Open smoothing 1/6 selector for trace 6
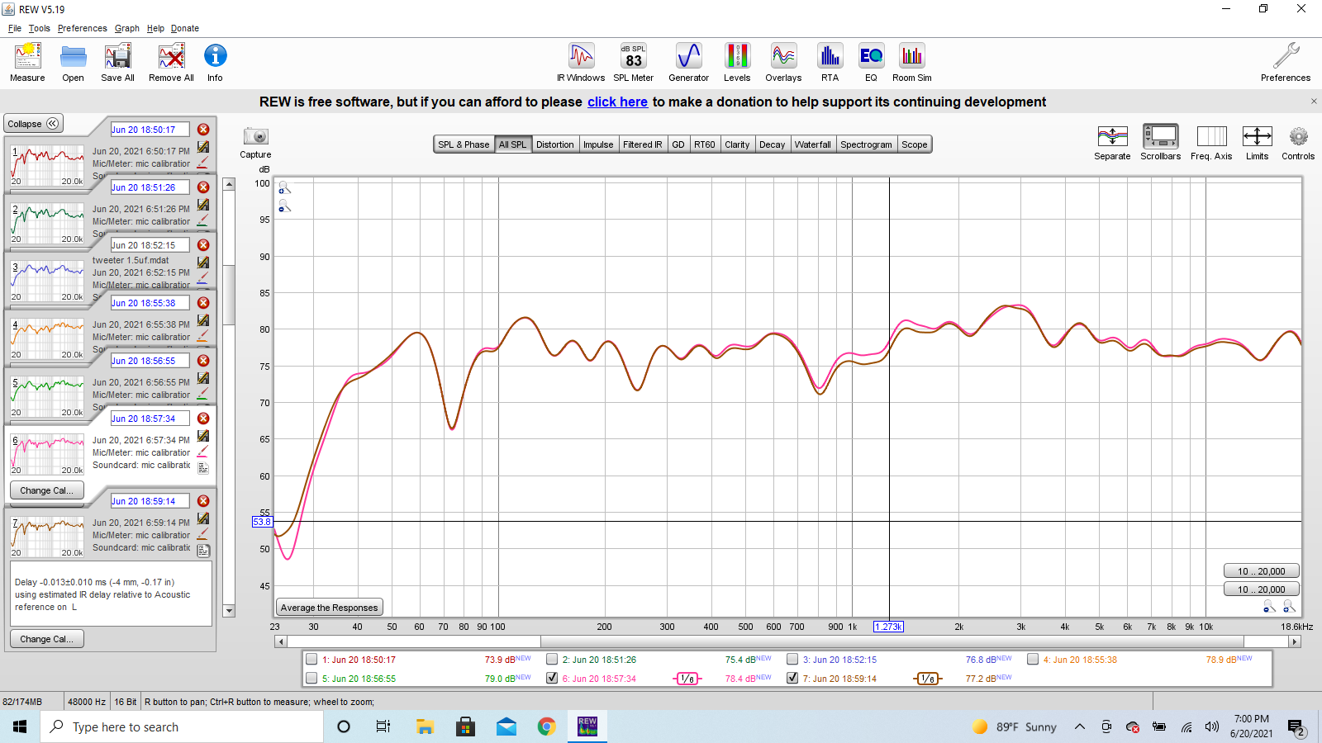Screen dimensions: 1322x743 (x=687, y=679)
